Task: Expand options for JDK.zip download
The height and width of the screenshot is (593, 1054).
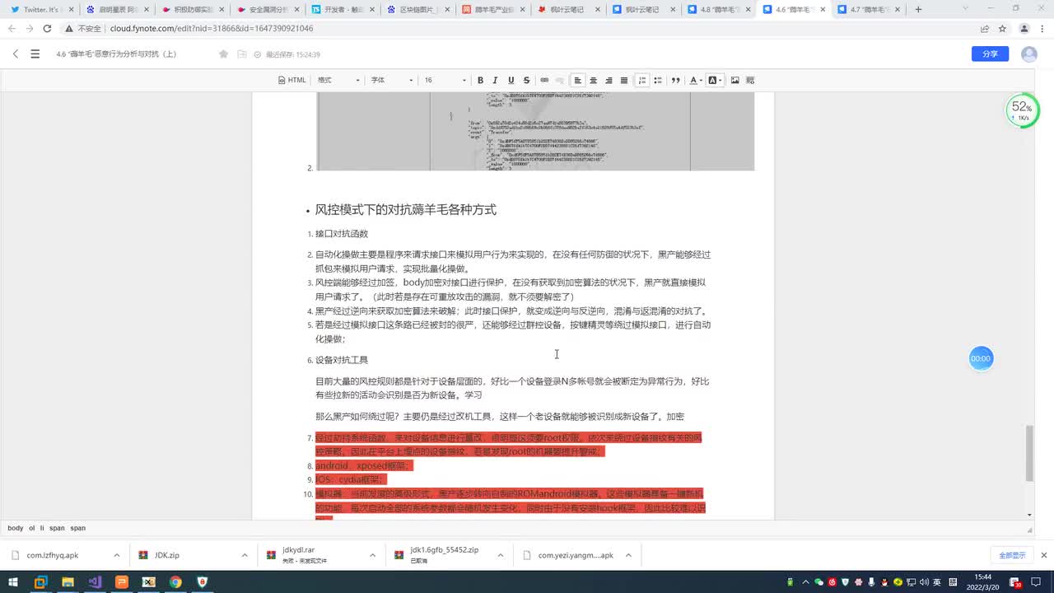Action: click(245, 555)
